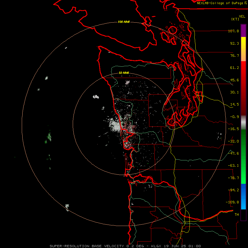
Task: Select the 107.8 legend value
Action: click(233, 31)
